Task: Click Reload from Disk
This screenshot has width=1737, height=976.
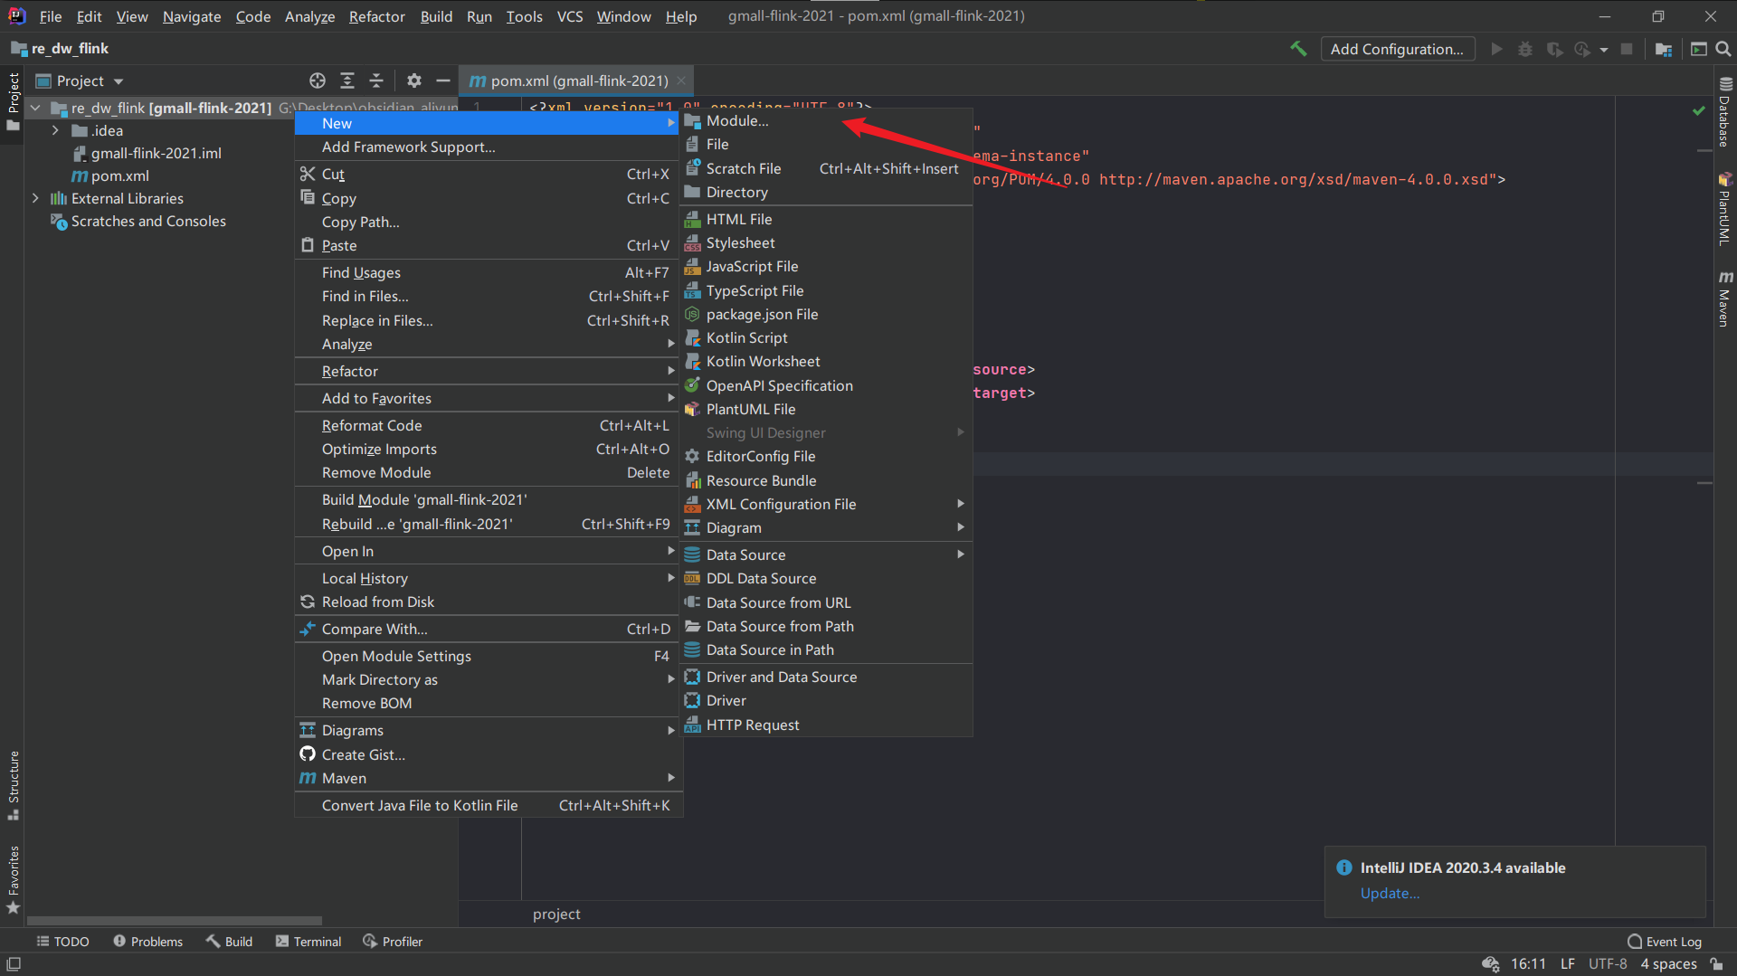Action: point(488,602)
